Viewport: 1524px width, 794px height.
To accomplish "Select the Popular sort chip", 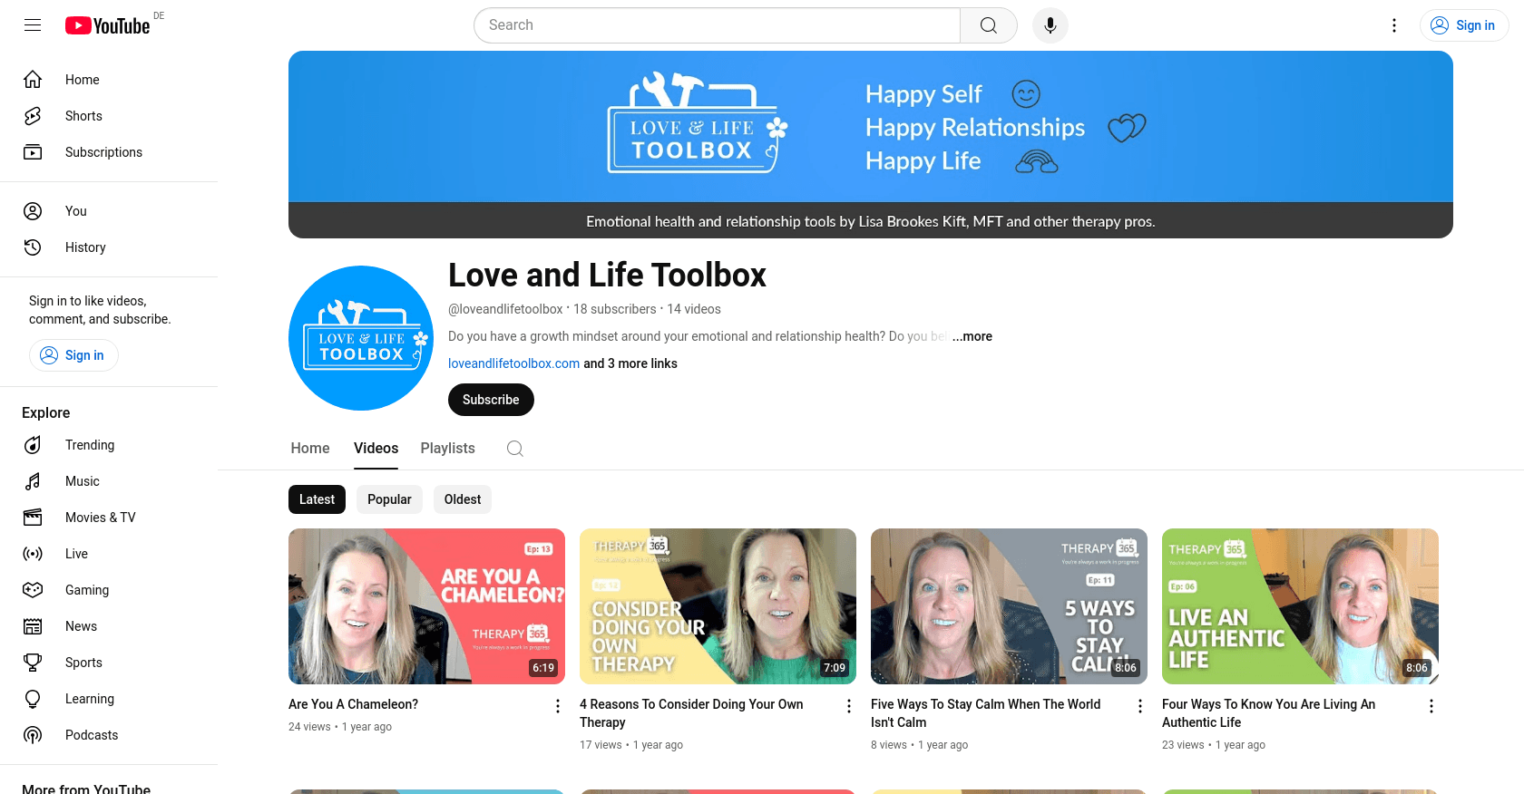I will (389, 499).
